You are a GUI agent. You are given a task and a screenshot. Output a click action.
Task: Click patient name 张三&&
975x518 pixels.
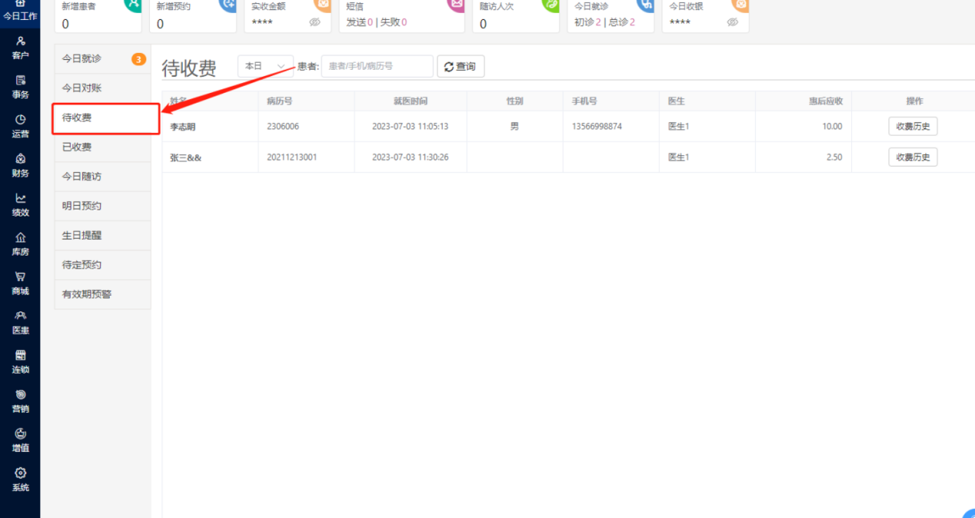[x=185, y=157]
